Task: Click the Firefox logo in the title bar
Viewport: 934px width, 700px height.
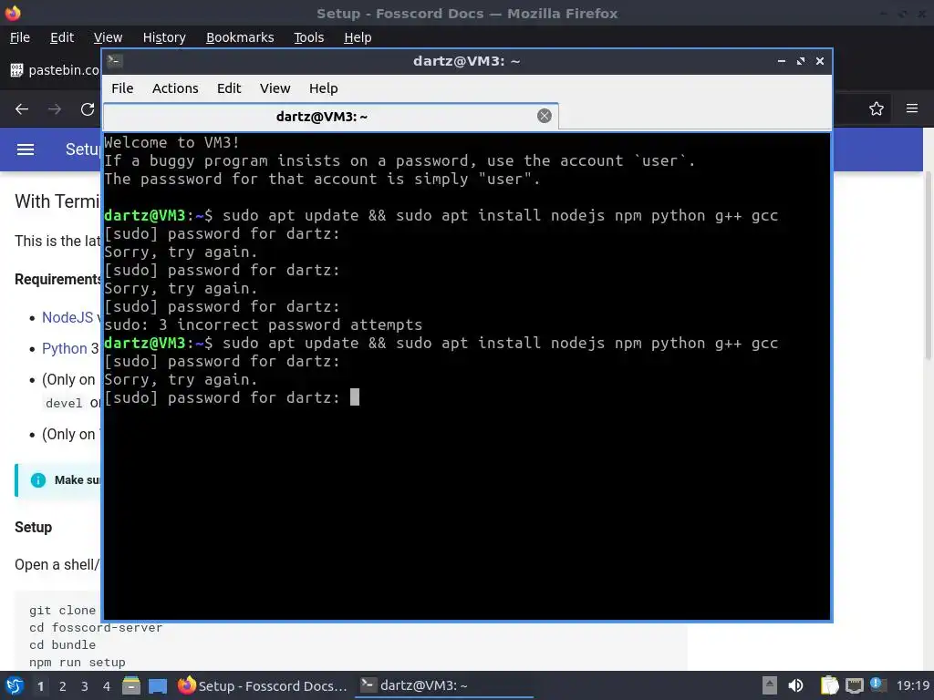Action: click(13, 13)
